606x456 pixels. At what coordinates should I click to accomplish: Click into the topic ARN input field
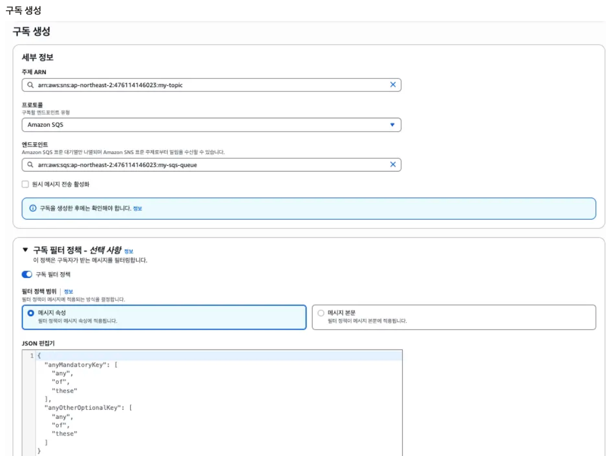click(211, 85)
